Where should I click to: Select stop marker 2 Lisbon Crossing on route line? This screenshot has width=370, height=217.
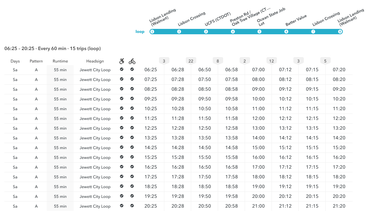click(x=179, y=32)
